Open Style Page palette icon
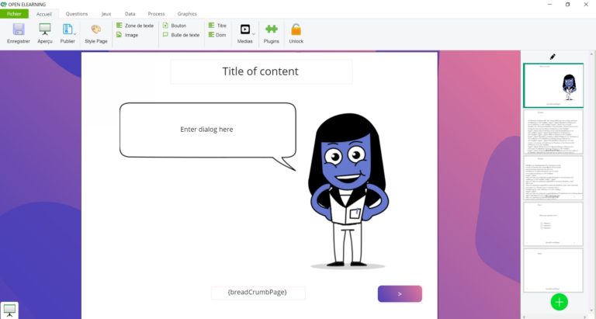Image resolution: width=596 pixels, height=319 pixels. (96, 29)
